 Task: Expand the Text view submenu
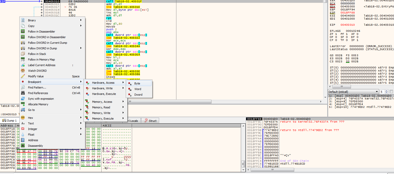52,123
